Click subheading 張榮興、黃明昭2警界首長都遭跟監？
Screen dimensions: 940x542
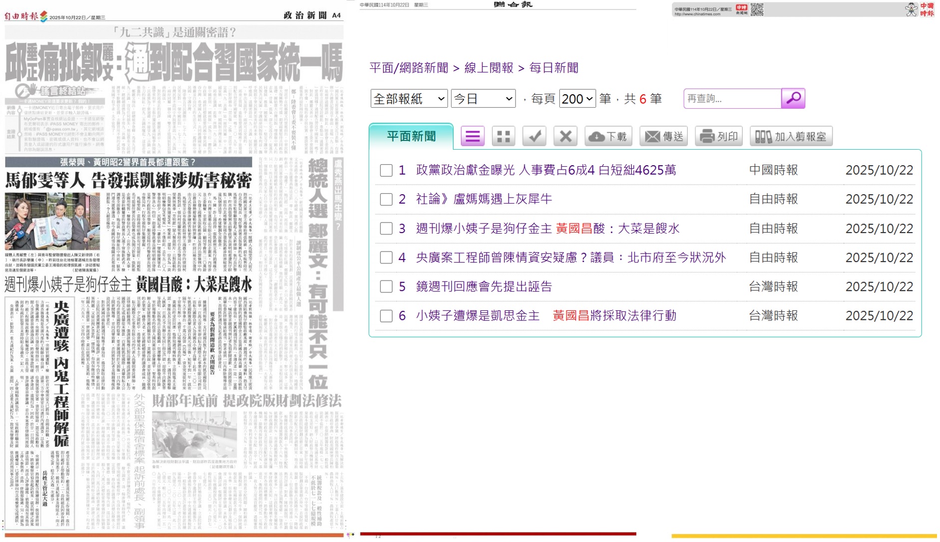(x=128, y=162)
